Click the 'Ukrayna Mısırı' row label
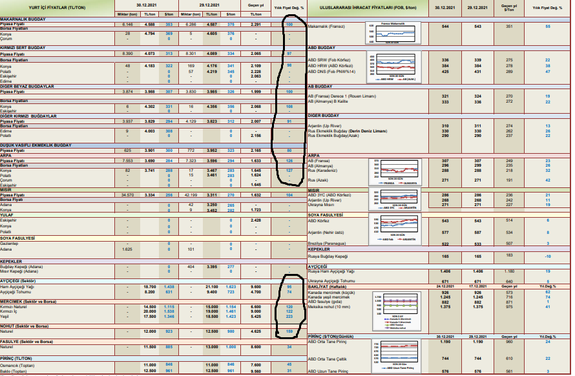575x376 pixels. coord(321,205)
